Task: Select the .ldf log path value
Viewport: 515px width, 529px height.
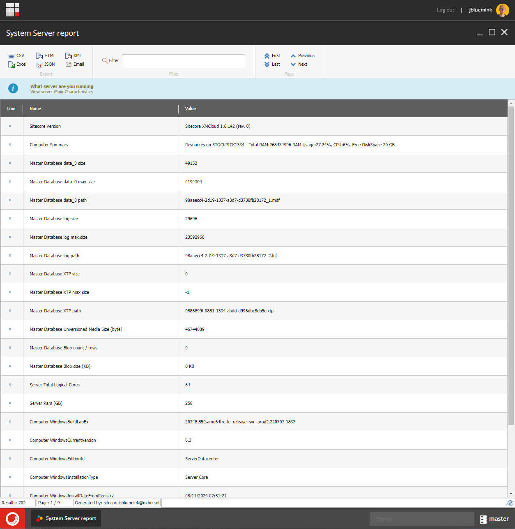Action: pos(231,256)
